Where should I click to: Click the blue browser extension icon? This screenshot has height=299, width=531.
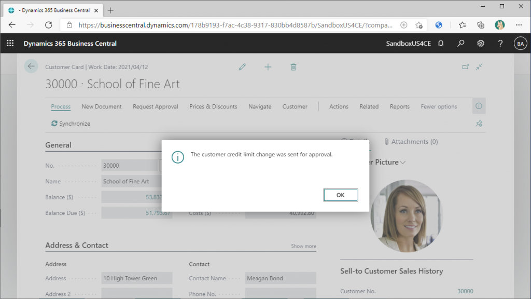439,25
